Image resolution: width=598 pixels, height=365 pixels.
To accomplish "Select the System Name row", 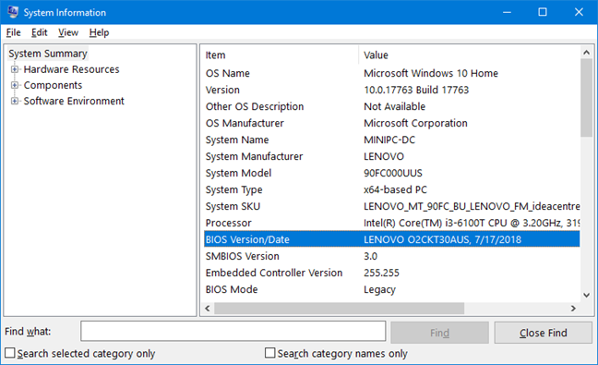I will tap(391, 140).
